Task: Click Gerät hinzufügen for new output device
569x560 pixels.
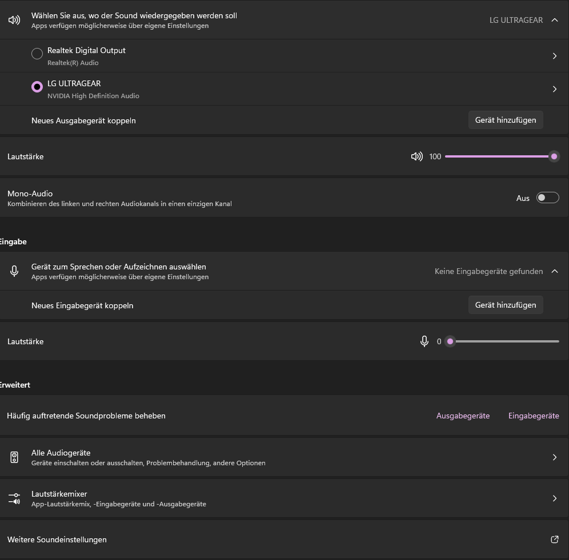Action: 506,120
